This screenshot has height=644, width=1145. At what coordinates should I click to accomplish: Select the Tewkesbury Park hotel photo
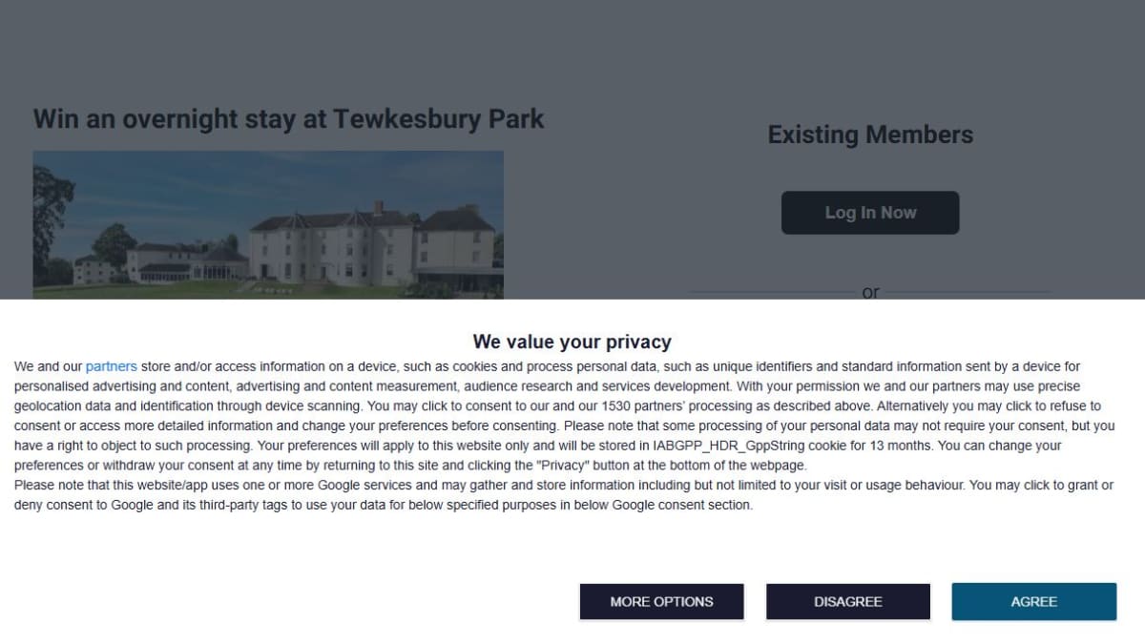[x=268, y=225]
